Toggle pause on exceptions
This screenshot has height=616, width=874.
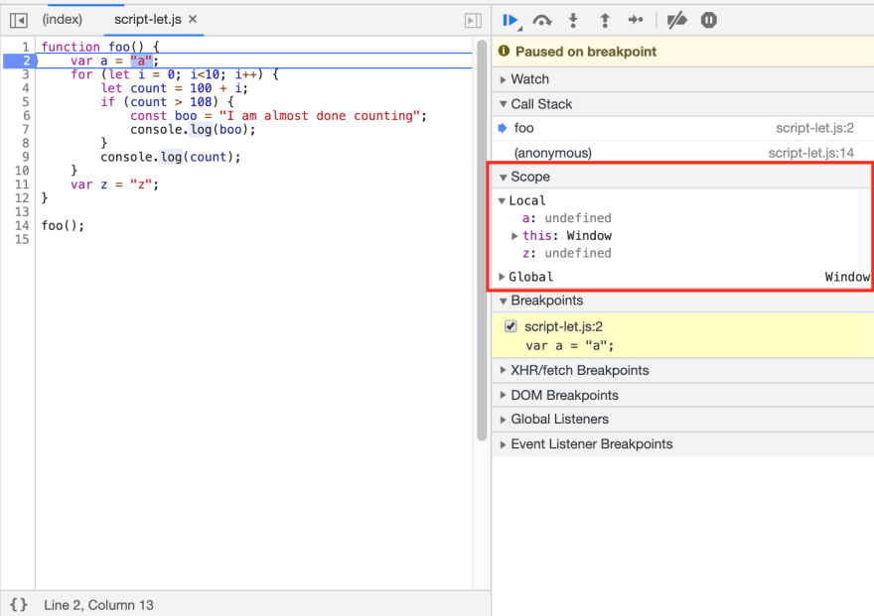[708, 21]
